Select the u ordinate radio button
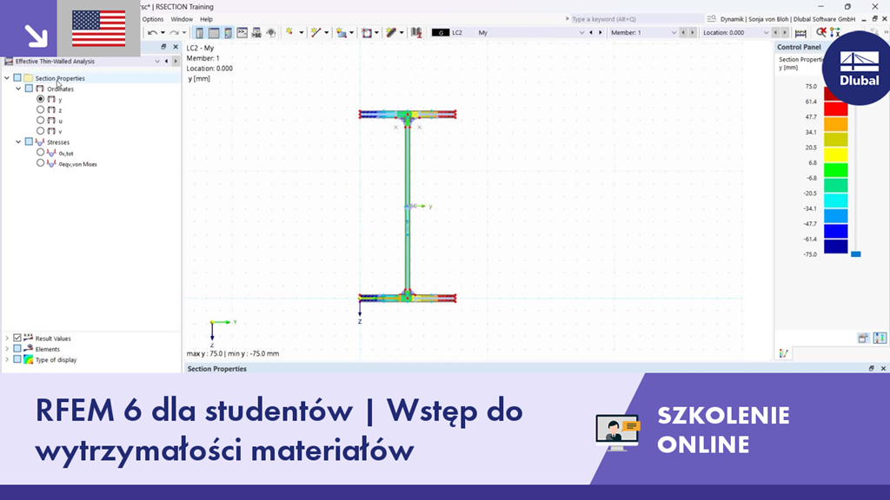The image size is (890, 500). [x=40, y=120]
